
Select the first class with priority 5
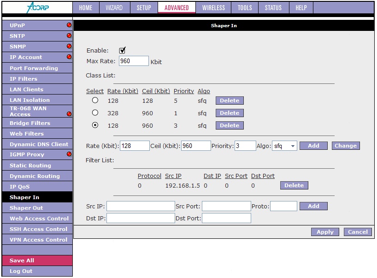coord(95,100)
